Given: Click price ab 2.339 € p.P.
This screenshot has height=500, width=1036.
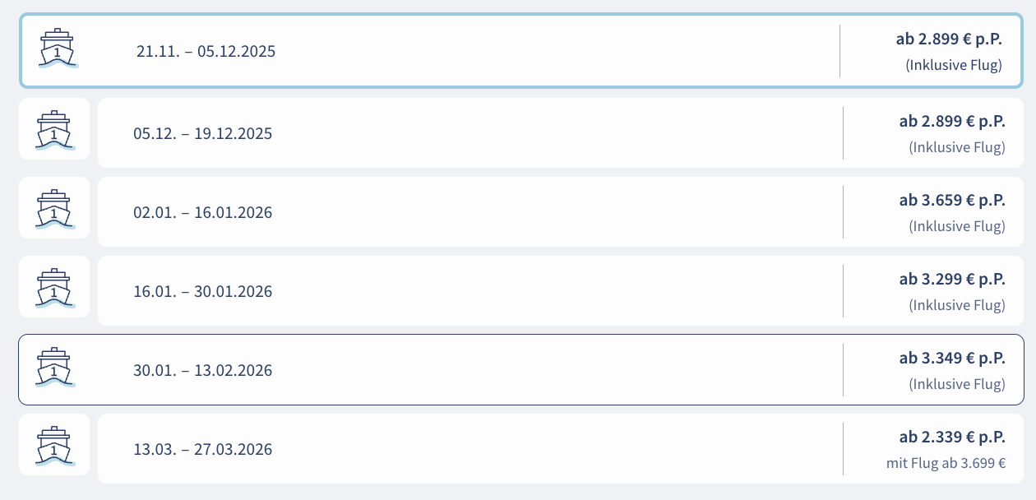Looking at the screenshot, I should pyautogui.click(x=951, y=437).
